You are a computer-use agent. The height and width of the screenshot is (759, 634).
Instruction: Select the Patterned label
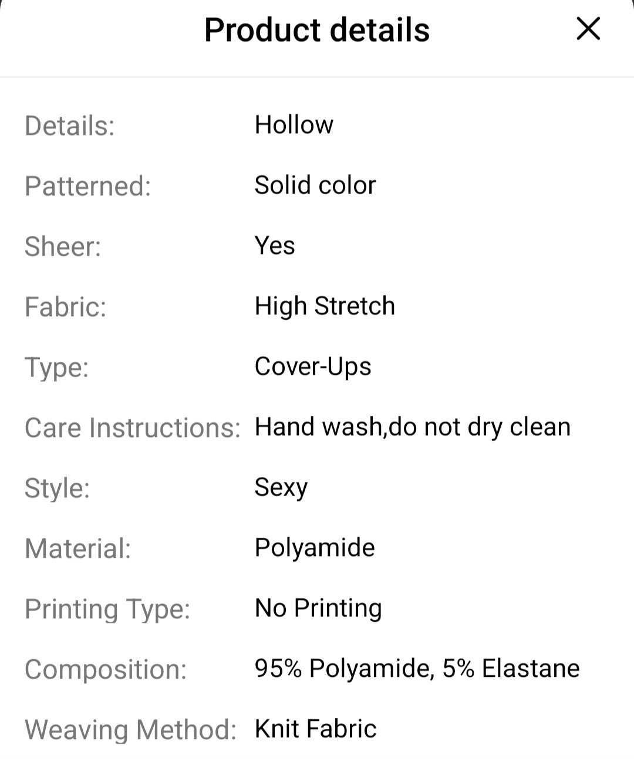pos(88,185)
